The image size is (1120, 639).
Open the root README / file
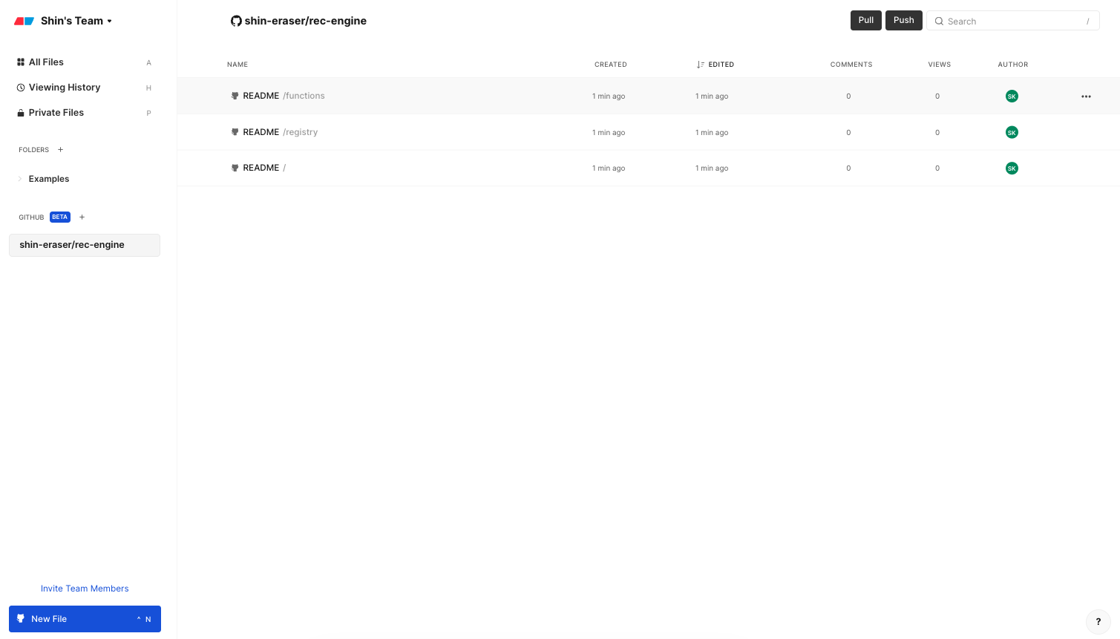(x=264, y=168)
